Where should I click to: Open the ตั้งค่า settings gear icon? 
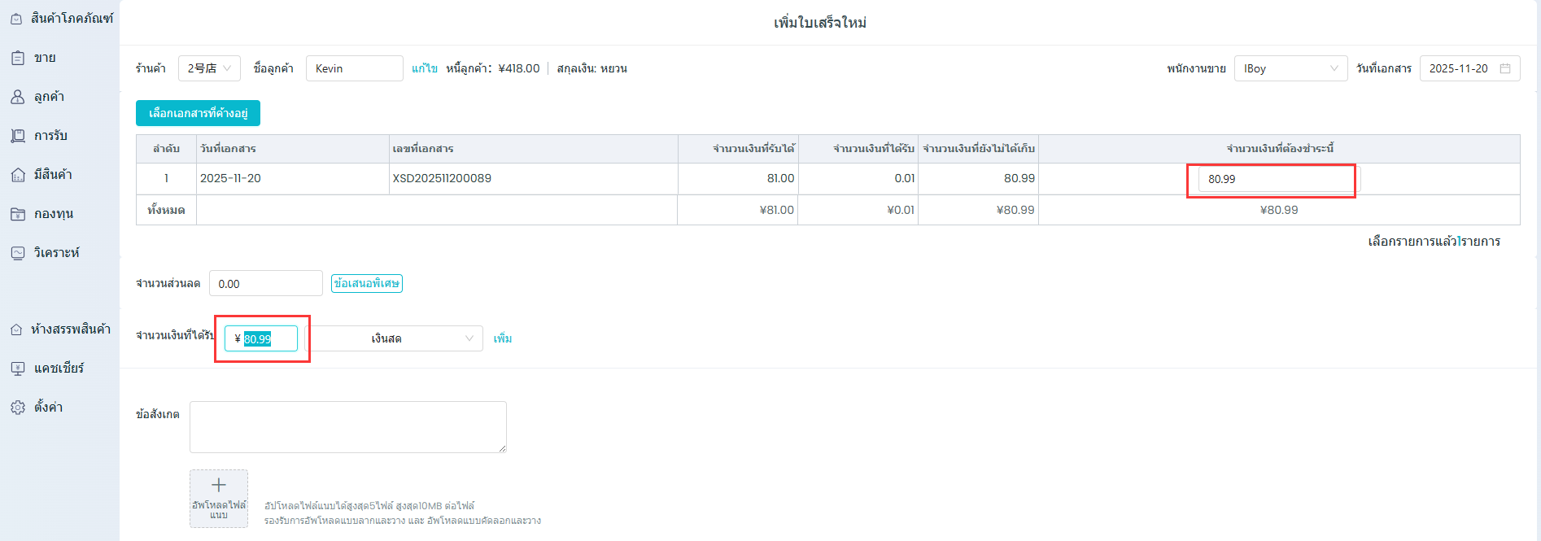pyautogui.click(x=18, y=408)
